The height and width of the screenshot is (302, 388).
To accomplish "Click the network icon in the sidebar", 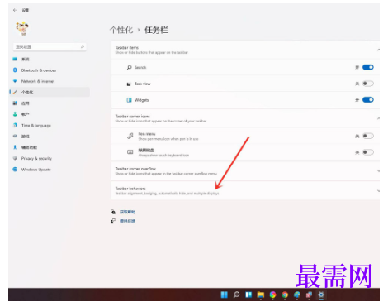I will point(15,81).
